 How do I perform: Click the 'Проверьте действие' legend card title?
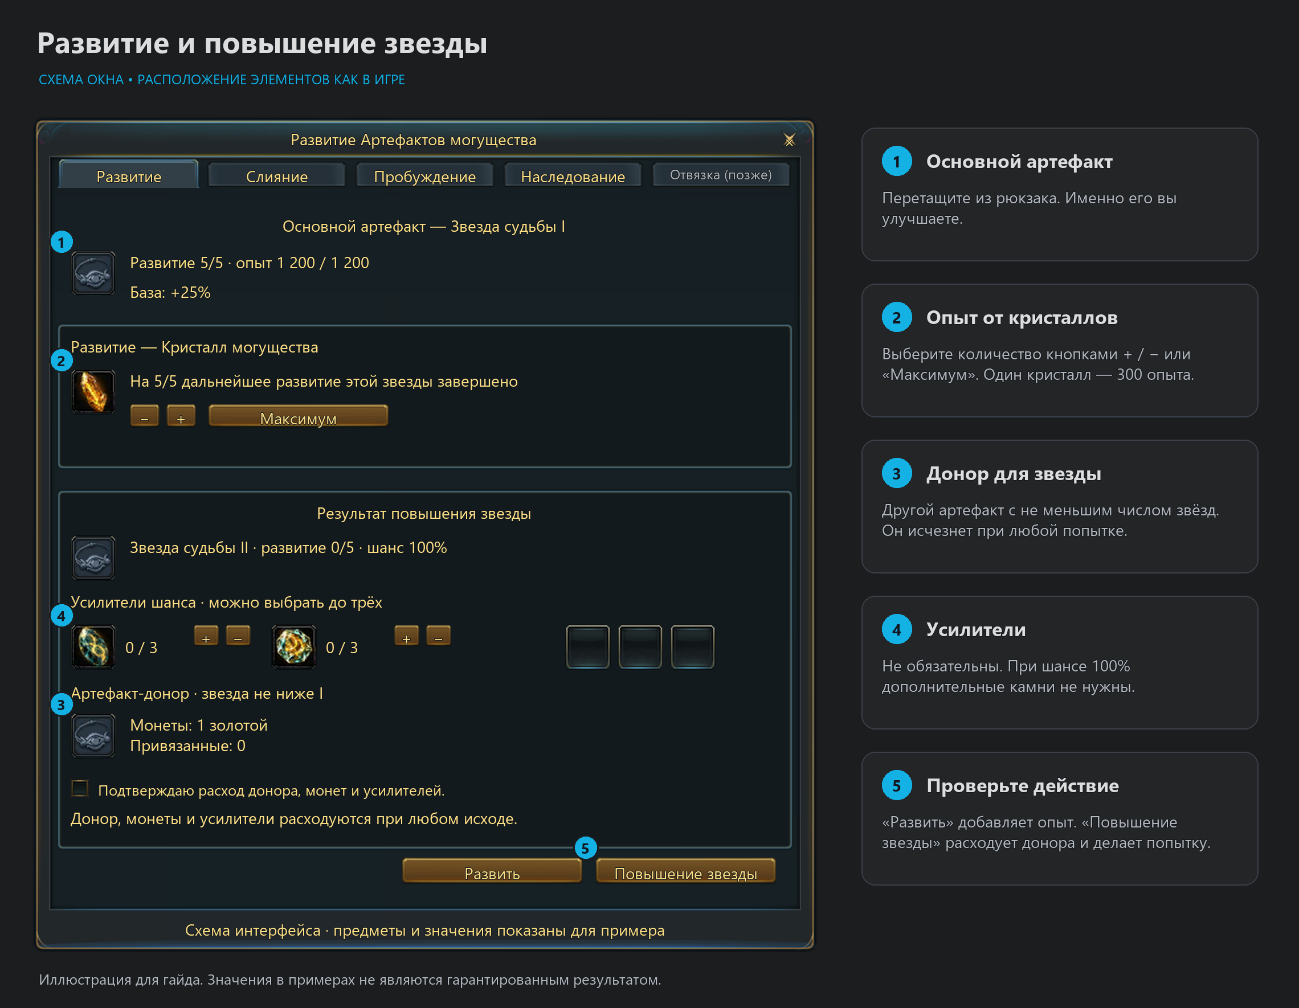(1023, 786)
